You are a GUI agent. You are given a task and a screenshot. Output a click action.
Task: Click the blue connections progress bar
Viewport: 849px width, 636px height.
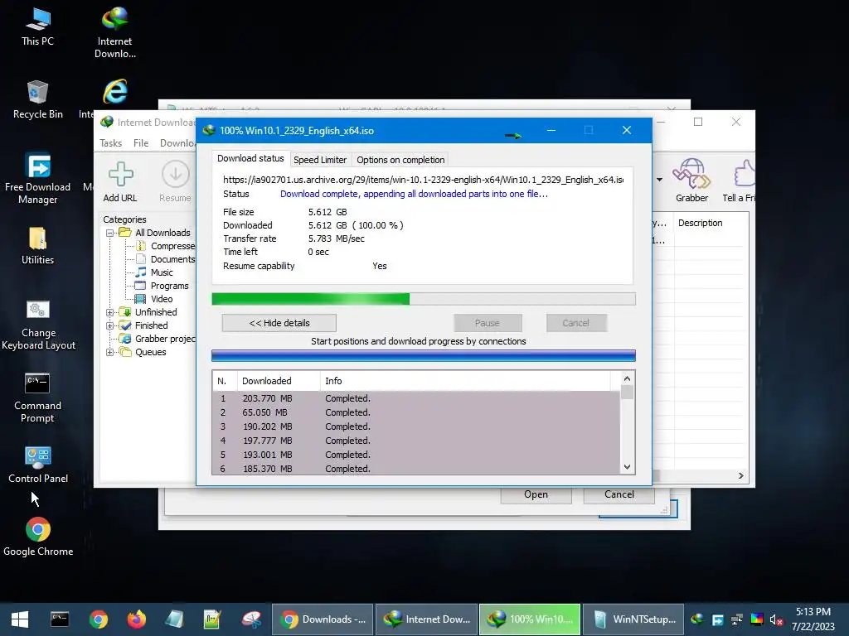tap(424, 355)
